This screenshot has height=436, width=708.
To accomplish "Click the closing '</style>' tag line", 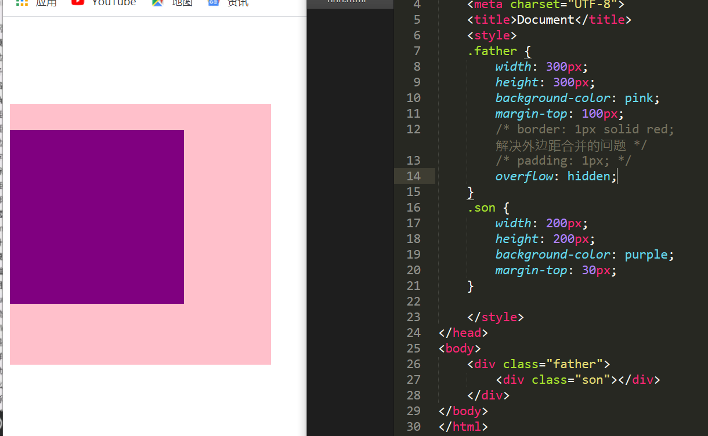I will (x=496, y=317).
